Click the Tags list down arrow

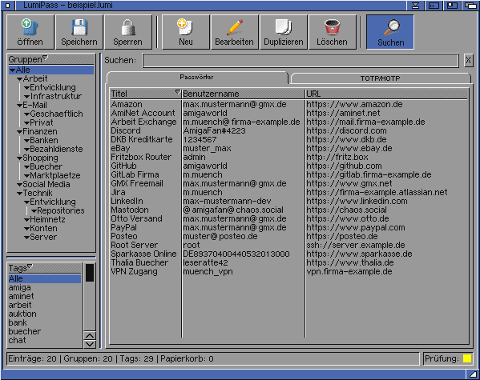[90, 344]
